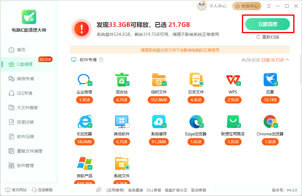Click 系统重装 in bottom bar

pyautogui.click(x=136, y=190)
